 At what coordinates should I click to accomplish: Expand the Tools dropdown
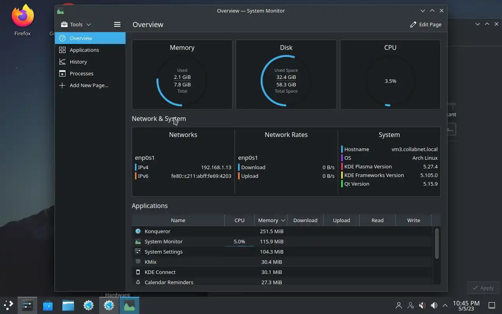[76, 24]
